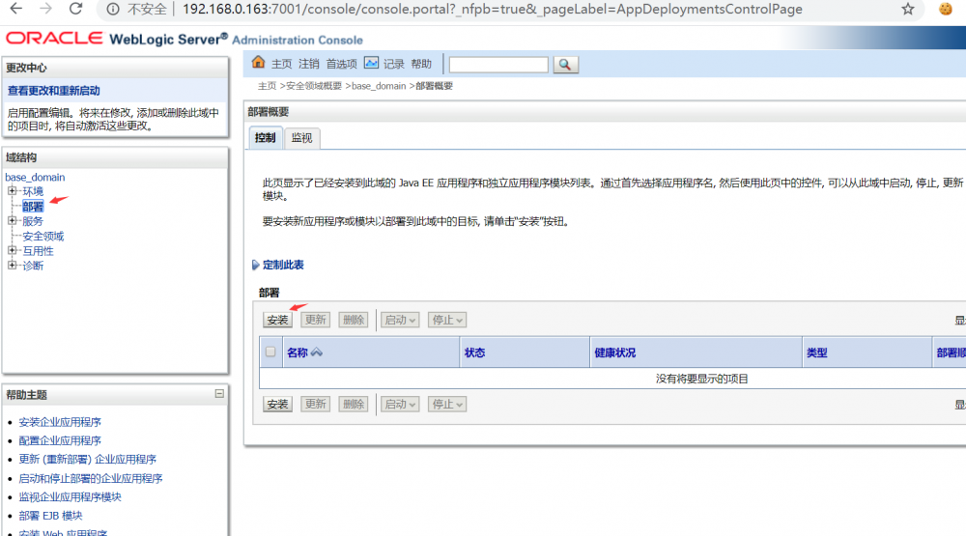Image resolution: width=966 pixels, height=536 pixels.
Task: Expand the 互用性 tree node
Action: coord(12,250)
